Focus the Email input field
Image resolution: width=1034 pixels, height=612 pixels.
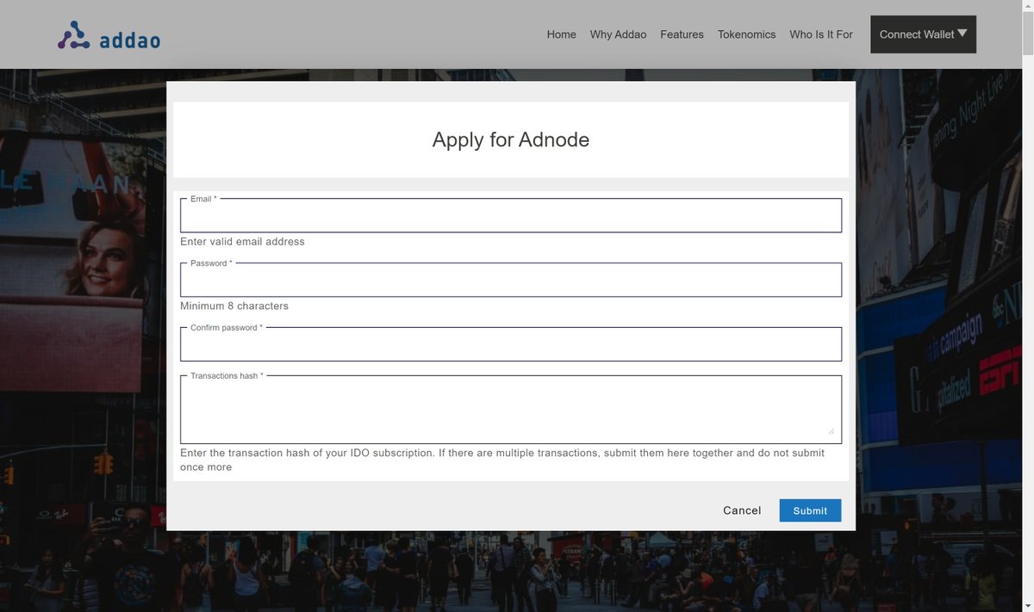pyautogui.click(x=511, y=215)
